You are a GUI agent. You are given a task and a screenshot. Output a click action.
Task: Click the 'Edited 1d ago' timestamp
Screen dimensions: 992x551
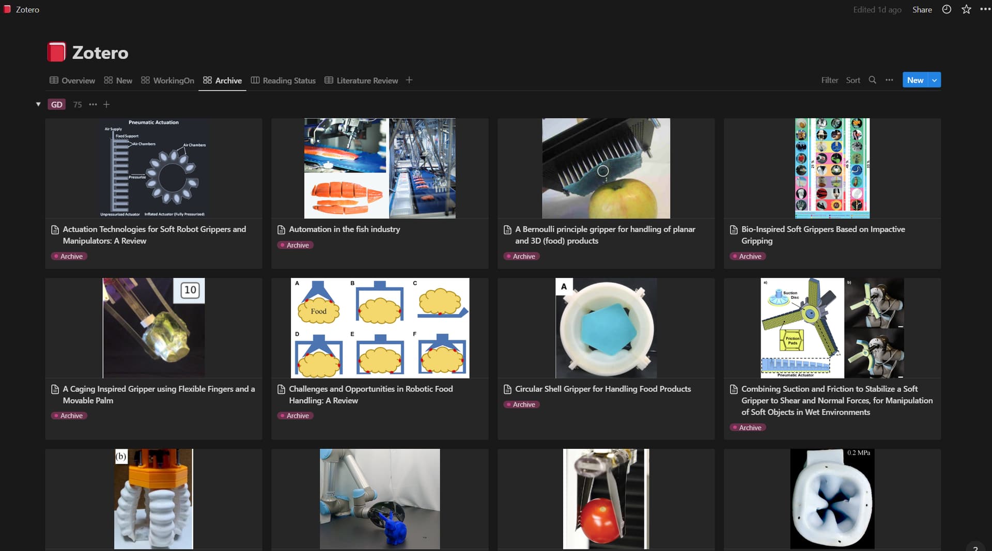(877, 9)
